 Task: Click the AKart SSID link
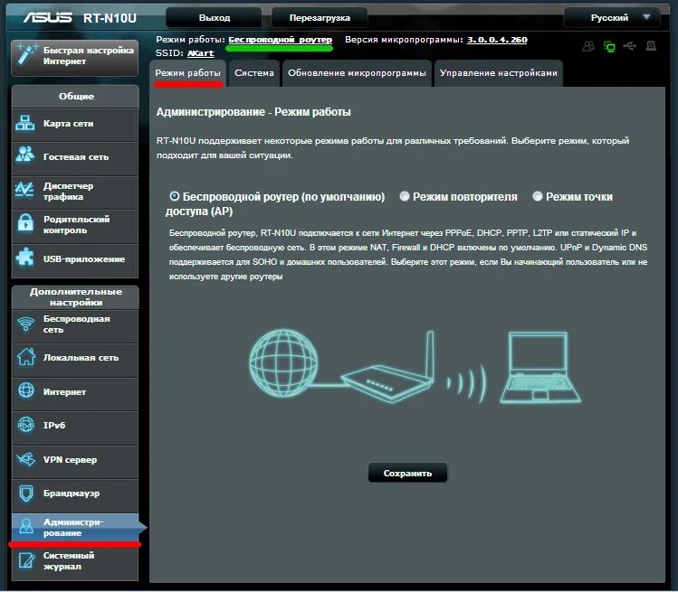(x=201, y=53)
